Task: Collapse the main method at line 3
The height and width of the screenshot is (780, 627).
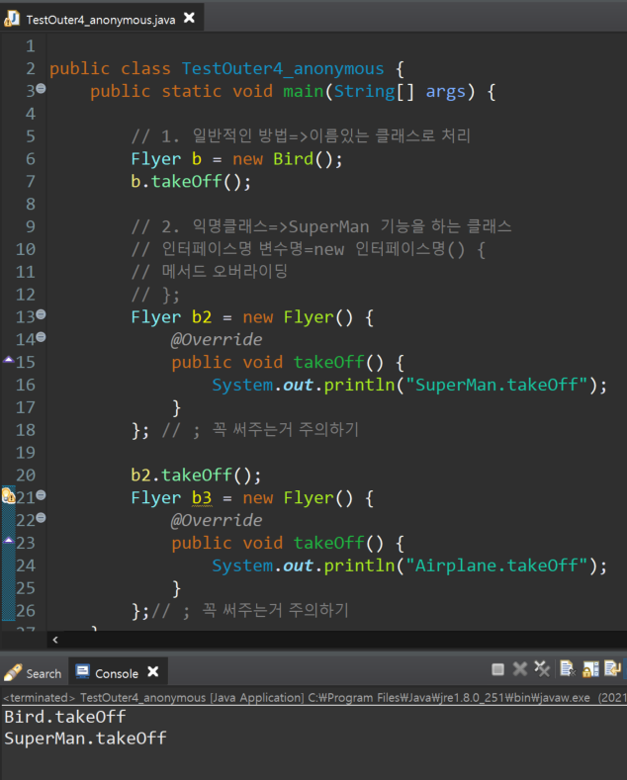Action: click(41, 89)
